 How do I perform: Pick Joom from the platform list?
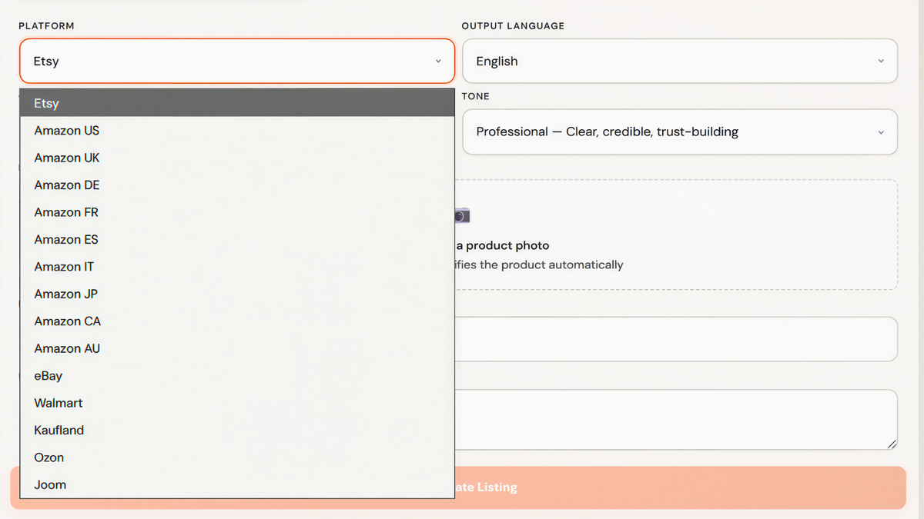click(237, 485)
